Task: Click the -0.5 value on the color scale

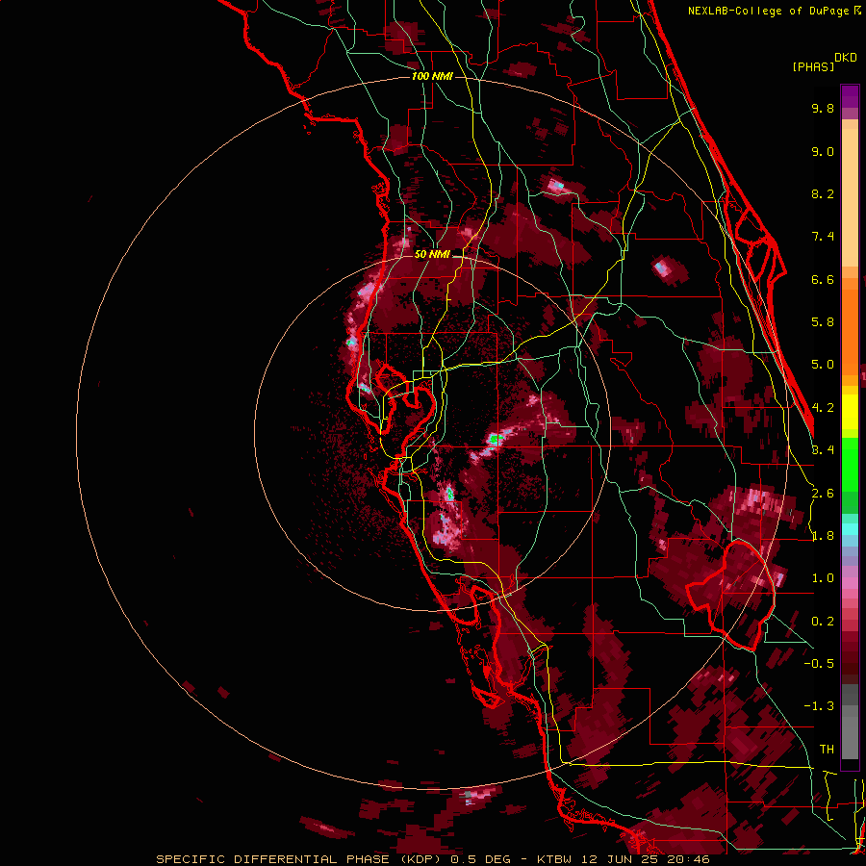Action: 819,664
